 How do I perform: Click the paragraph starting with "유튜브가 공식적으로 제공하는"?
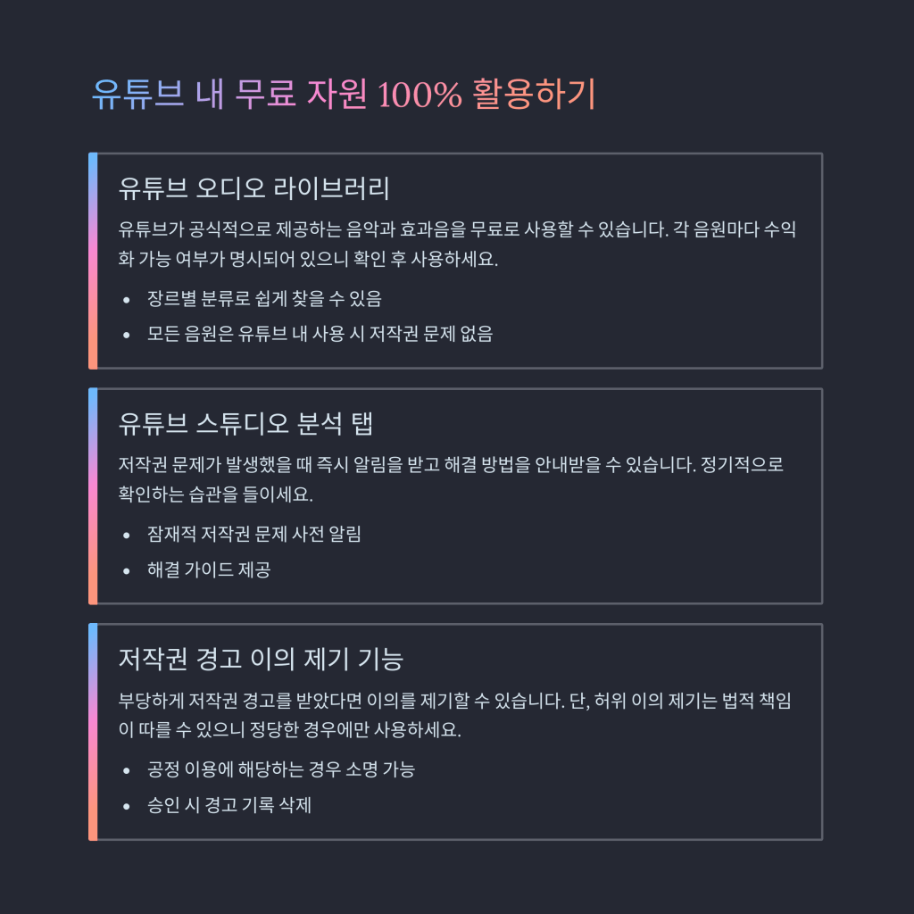coord(456,245)
